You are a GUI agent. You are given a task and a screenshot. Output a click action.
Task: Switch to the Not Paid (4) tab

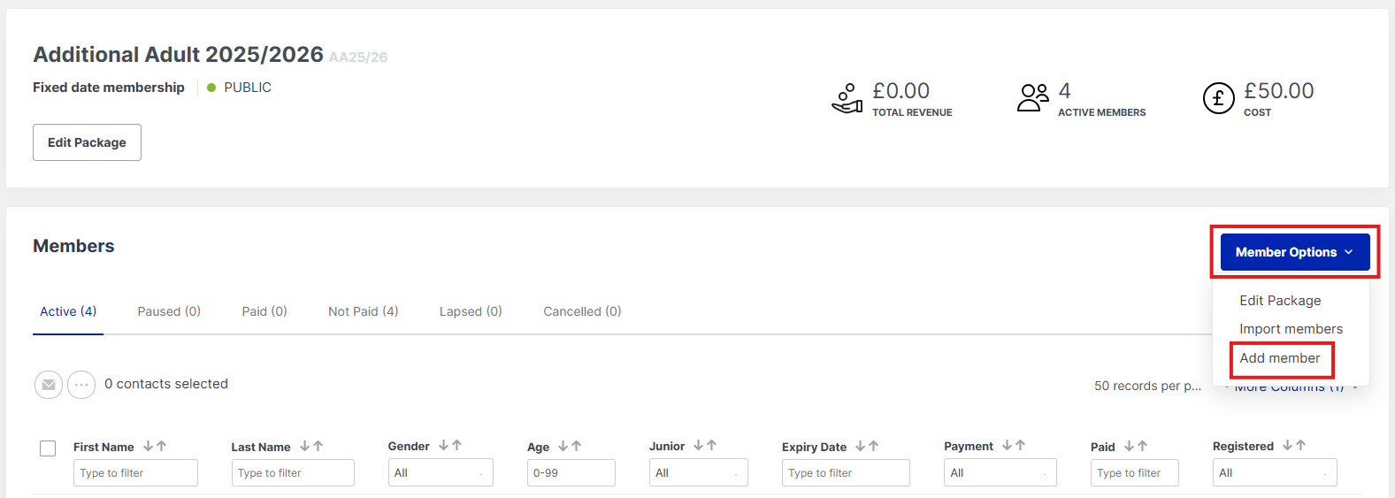(363, 311)
